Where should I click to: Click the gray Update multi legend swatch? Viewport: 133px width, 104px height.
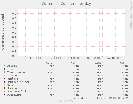(x=5, y=91)
